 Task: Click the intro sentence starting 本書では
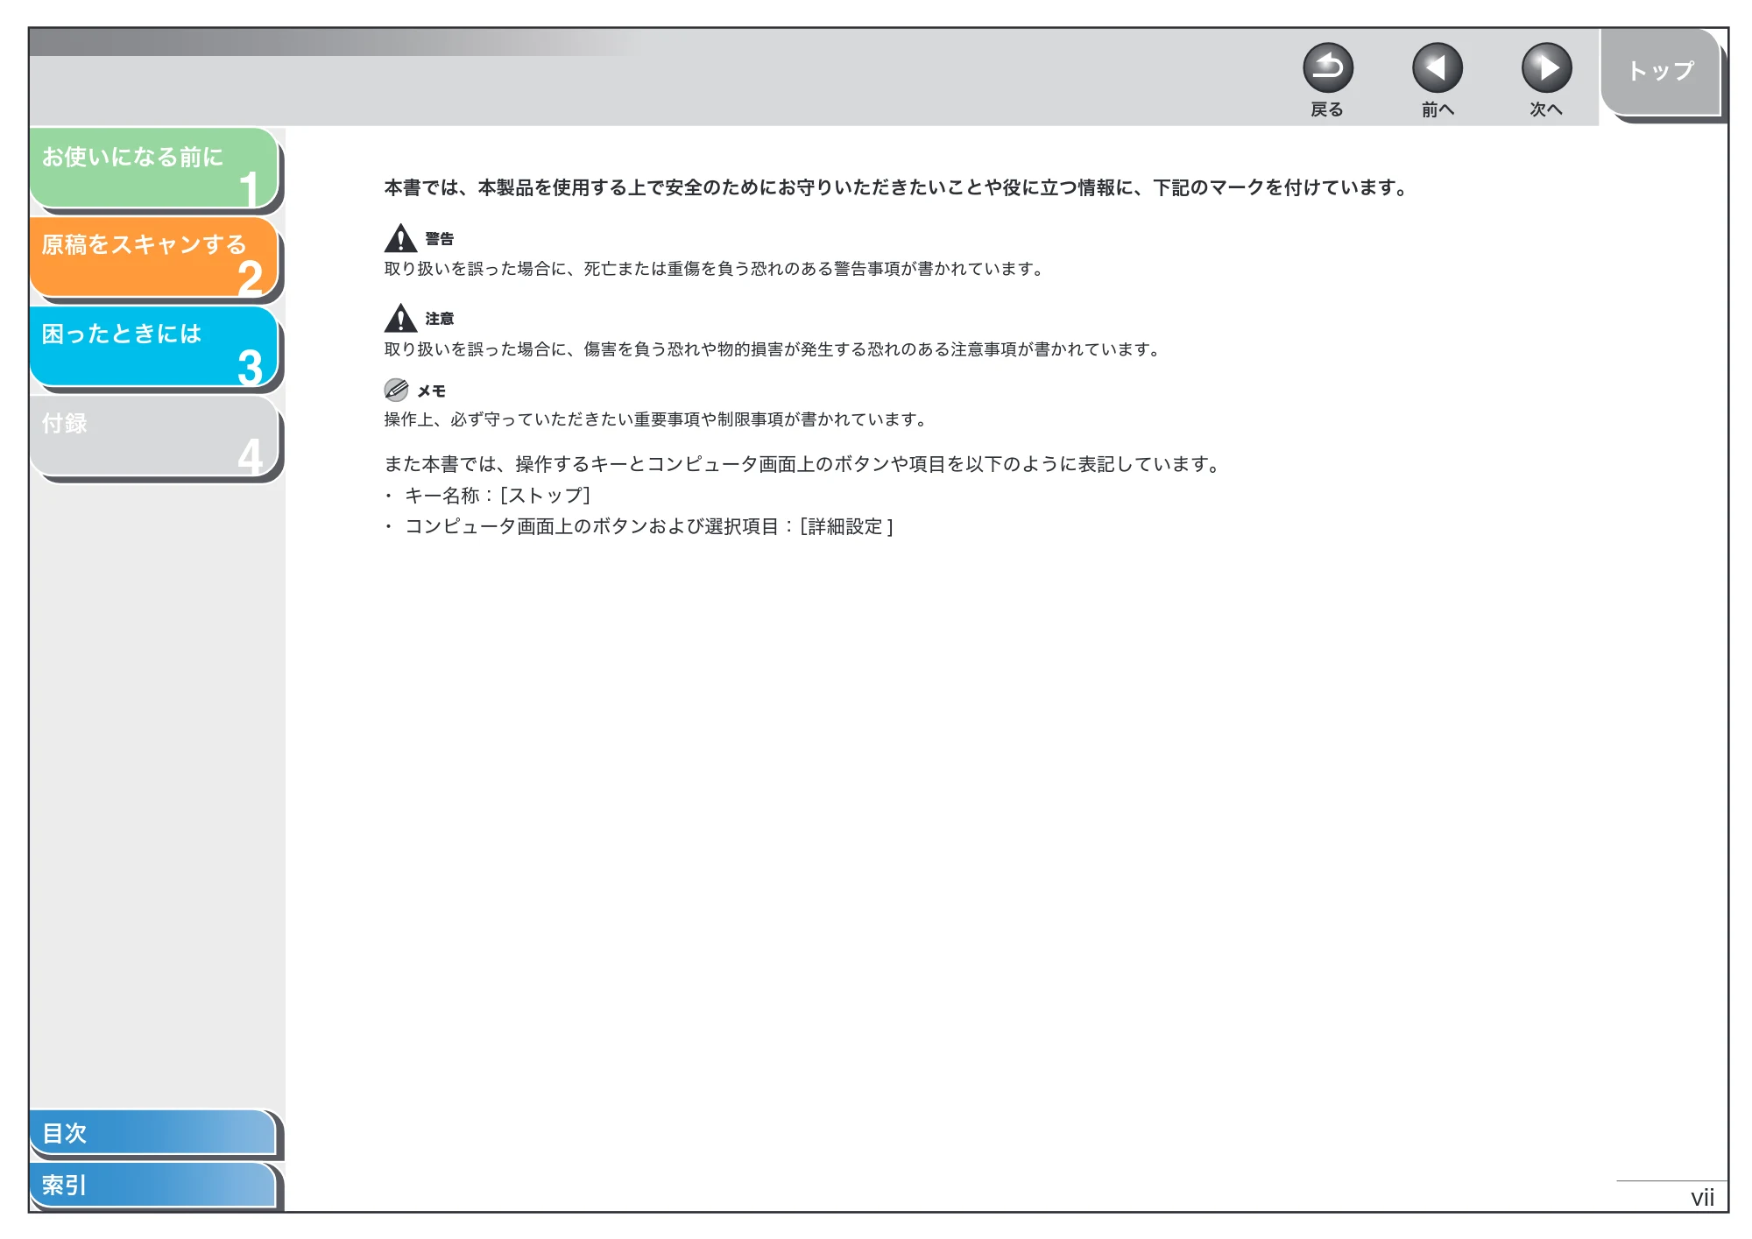(895, 187)
